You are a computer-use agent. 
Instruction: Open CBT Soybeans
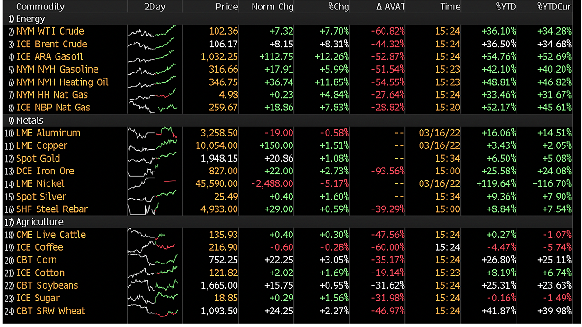(x=47, y=285)
